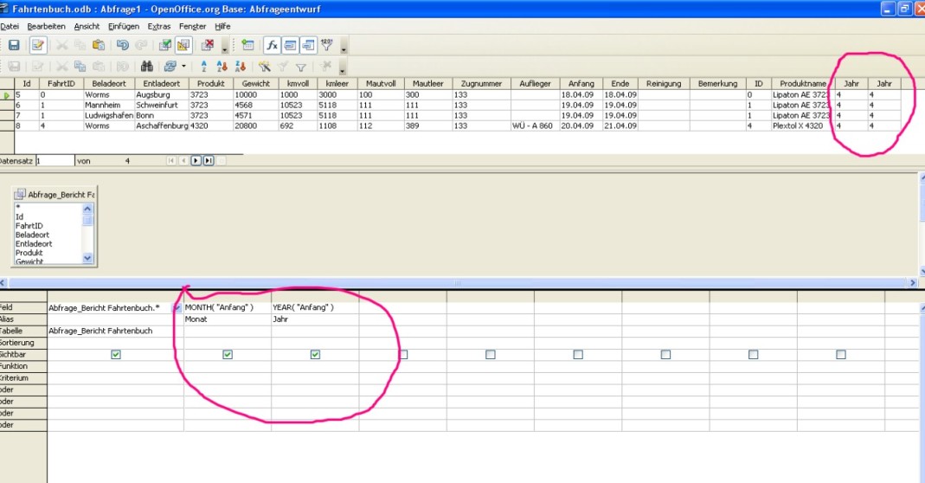Sort descending with the Z-A arrow icon

pos(240,66)
